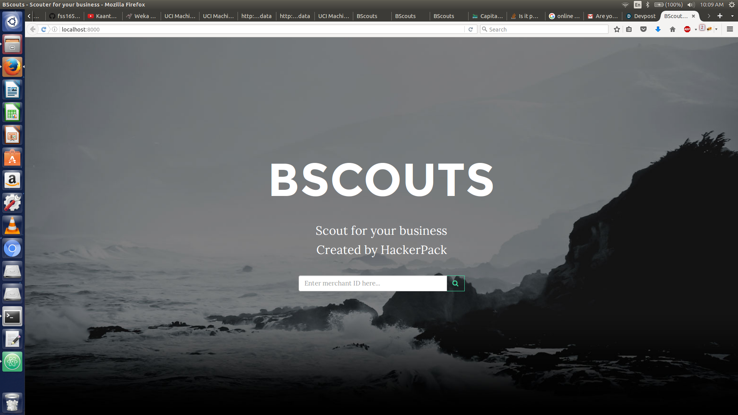Image resolution: width=738 pixels, height=415 pixels.
Task: Click the Adblock Plus icon
Action: (687, 29)
